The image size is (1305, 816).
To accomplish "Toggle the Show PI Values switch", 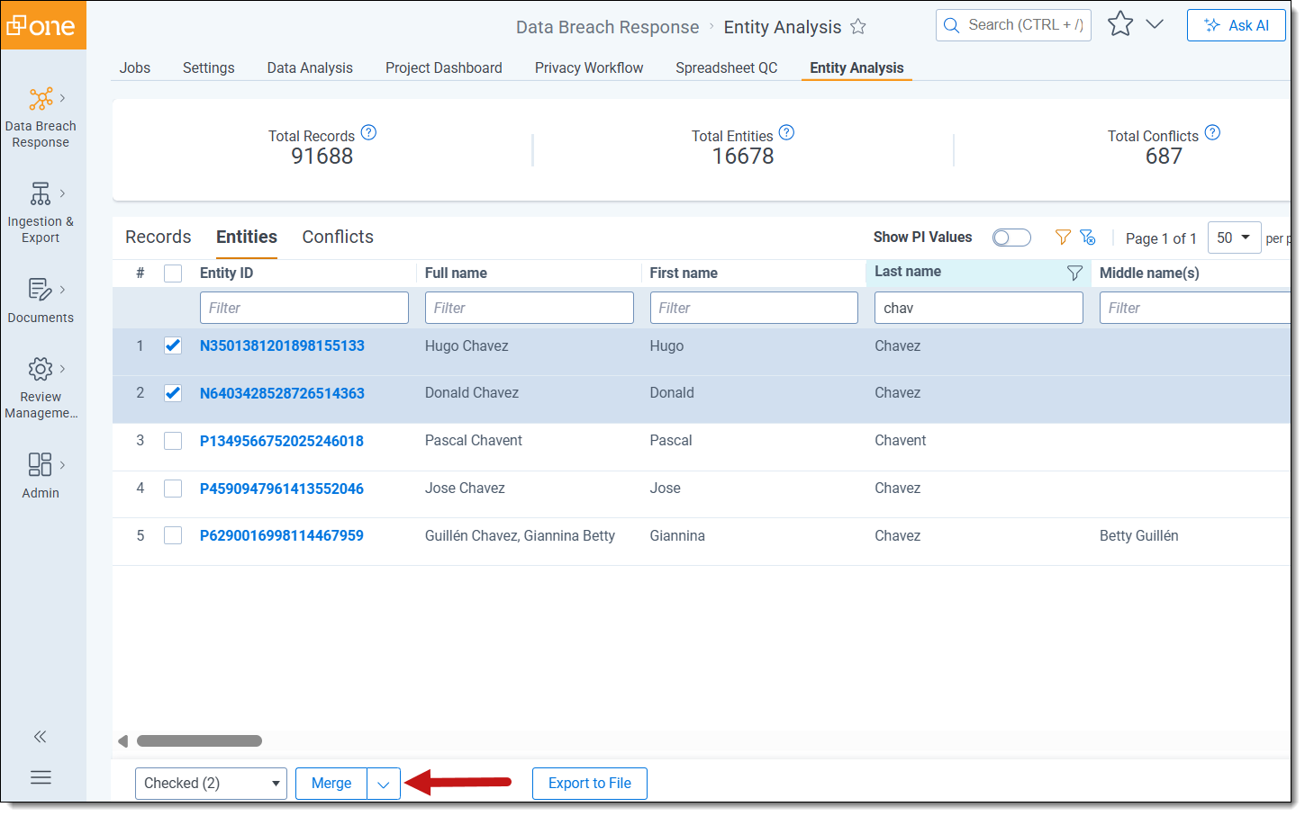I will [x=1010, y=238].
